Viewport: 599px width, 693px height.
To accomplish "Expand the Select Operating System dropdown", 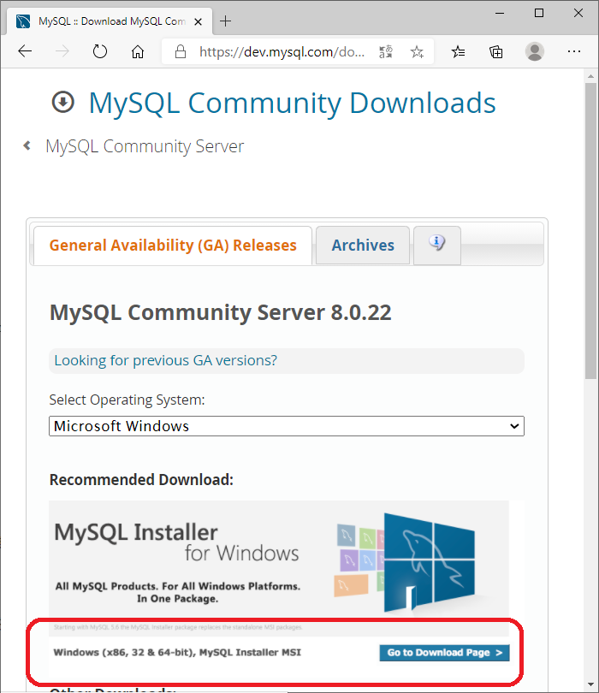I will 286,426.
